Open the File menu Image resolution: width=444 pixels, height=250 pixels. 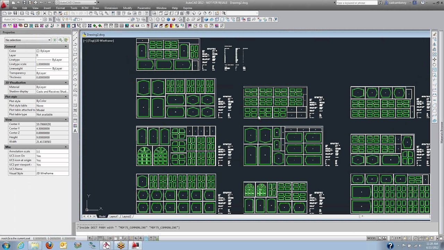pos(15,8)
